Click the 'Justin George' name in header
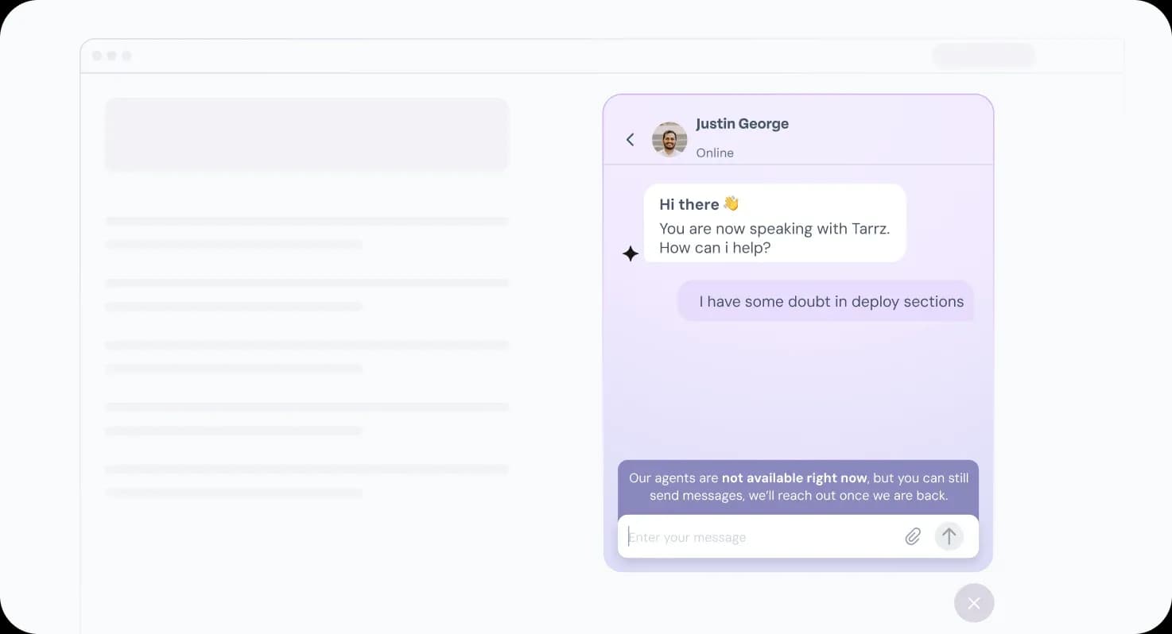This screenshot has height=634, width=1172. click(742, 124)
